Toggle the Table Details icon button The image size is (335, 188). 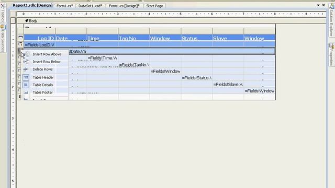tap(26, 85)
